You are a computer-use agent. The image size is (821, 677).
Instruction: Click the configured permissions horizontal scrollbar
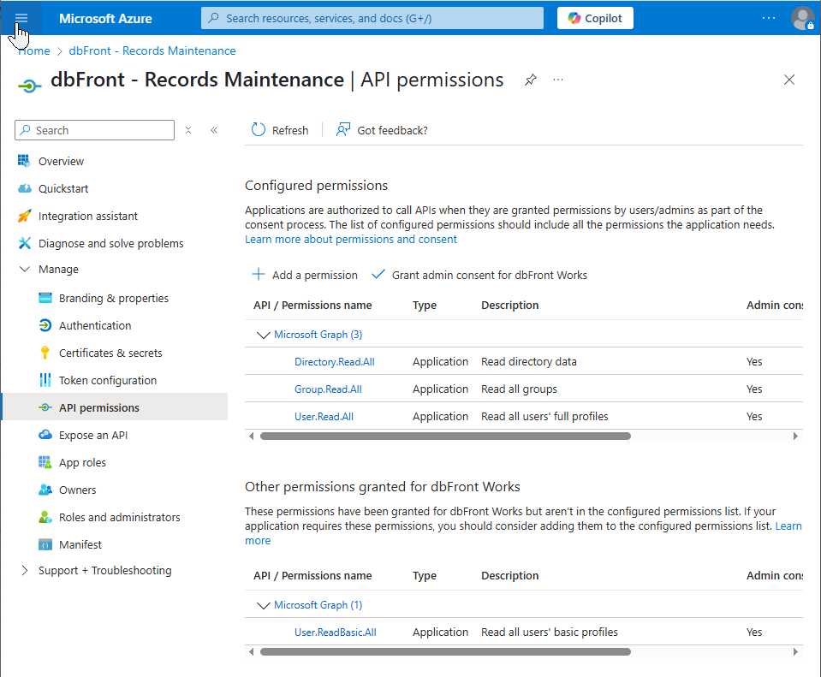coord(445,436)
